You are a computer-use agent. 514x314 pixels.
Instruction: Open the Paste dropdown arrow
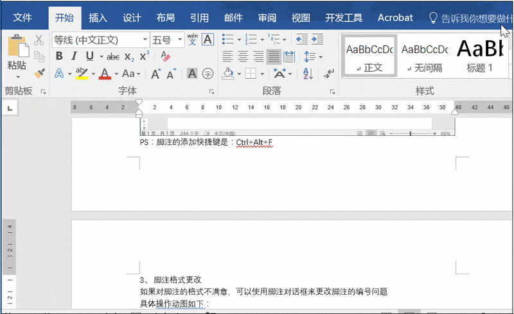point(18,77)
